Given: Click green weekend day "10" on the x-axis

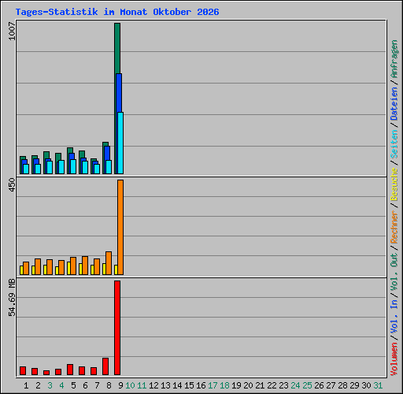Looking at the screenshot, I should [x=130, y=385].
